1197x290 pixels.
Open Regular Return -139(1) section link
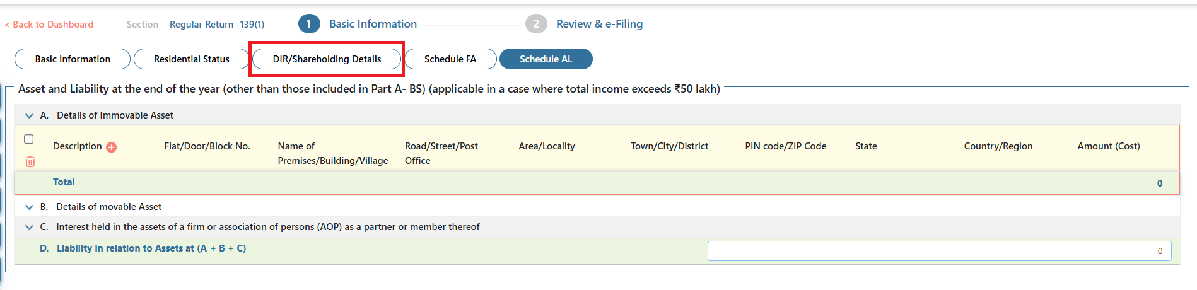click(x=217, y=25)
